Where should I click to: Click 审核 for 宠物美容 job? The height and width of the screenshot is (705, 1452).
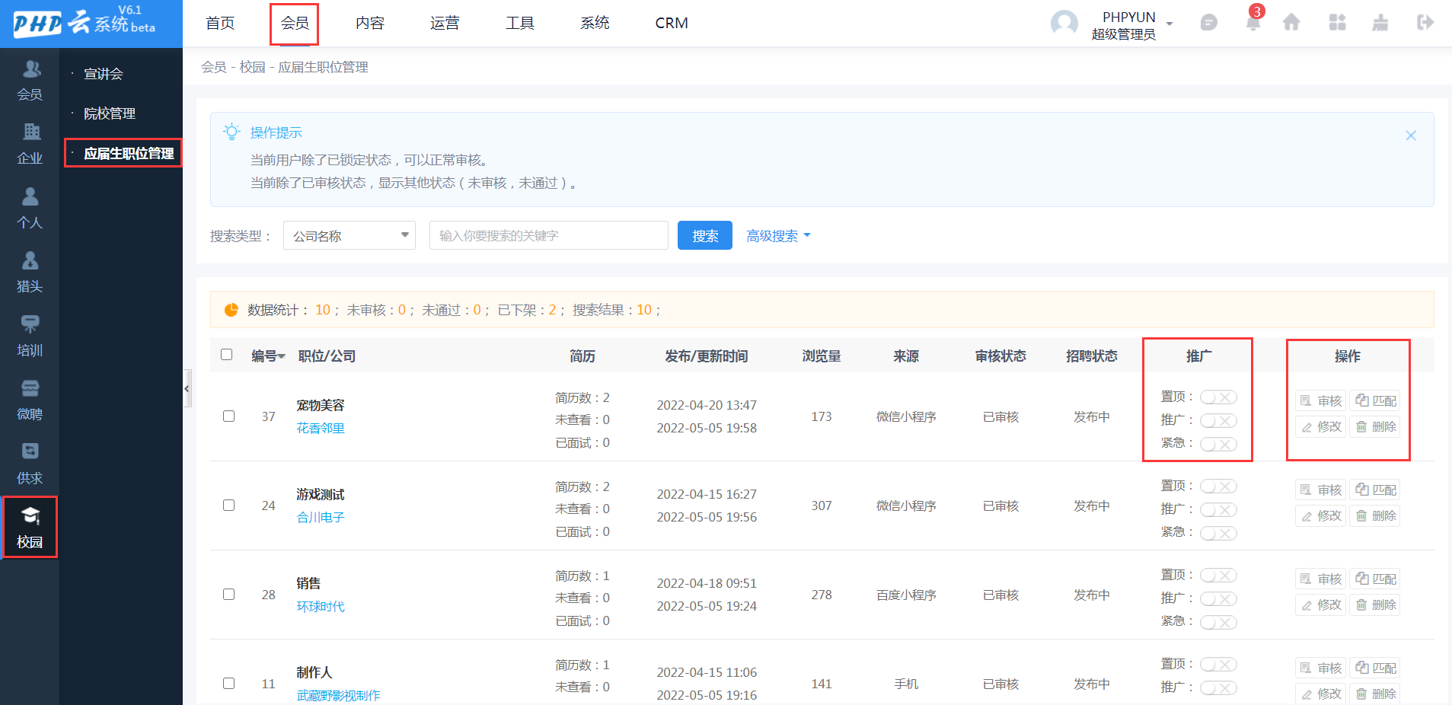coord(1321,400)
